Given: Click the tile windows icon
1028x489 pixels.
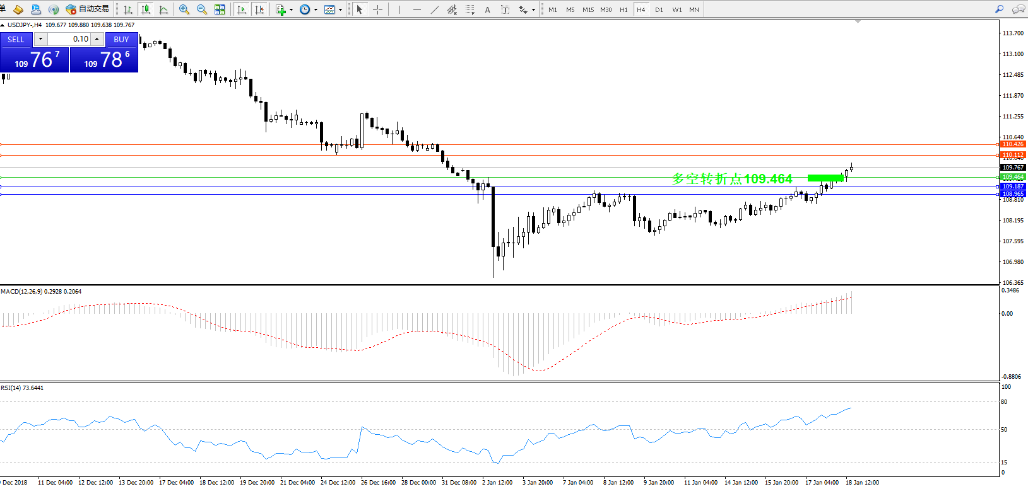Looking at the screenshot, I should (x=220, y=9).
